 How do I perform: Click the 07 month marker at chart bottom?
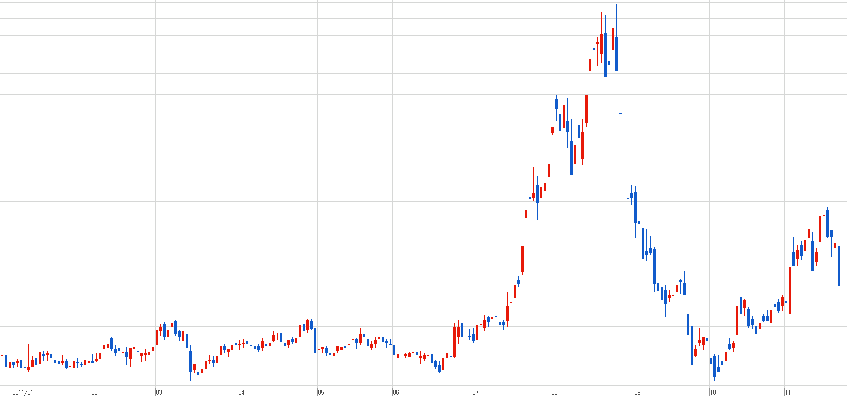475,392
